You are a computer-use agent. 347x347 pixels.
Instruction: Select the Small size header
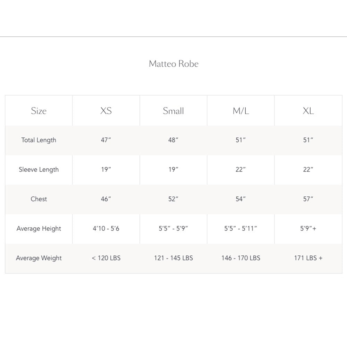pyautogui.click(x=173, y=111)
